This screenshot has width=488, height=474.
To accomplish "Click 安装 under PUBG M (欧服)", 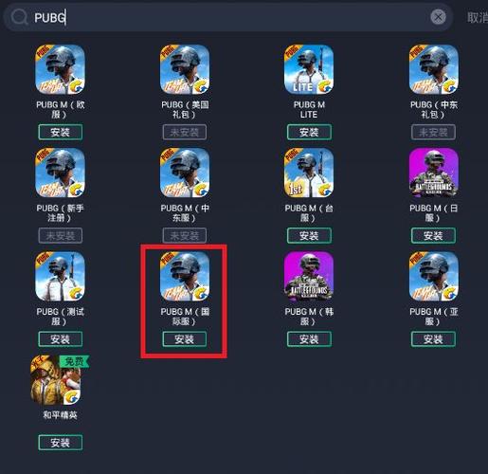I will point(61,132).
